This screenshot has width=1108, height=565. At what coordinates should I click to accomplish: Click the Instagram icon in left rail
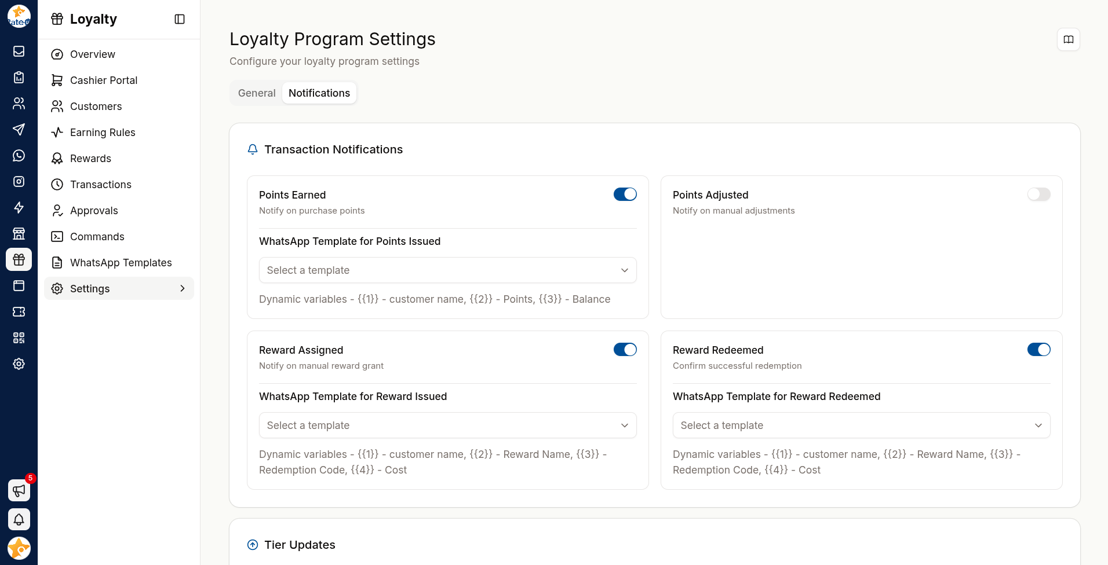(19, 182)
